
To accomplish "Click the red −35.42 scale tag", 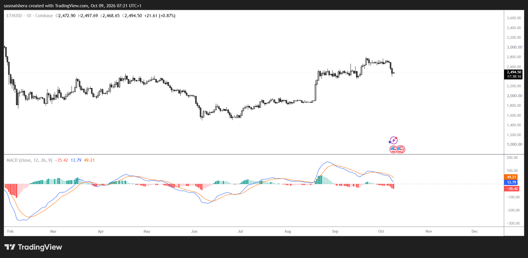I will tap(511, 189).
